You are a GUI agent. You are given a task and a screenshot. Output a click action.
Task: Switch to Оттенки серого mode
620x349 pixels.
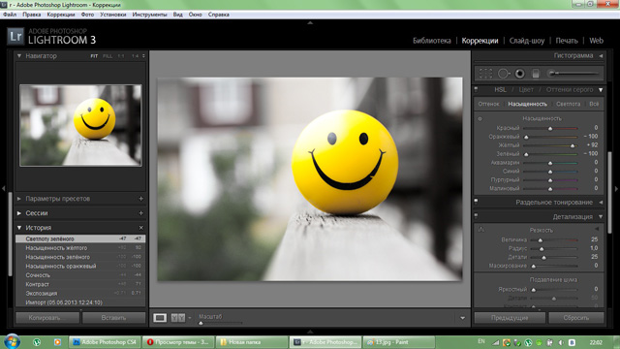[570, 90]
